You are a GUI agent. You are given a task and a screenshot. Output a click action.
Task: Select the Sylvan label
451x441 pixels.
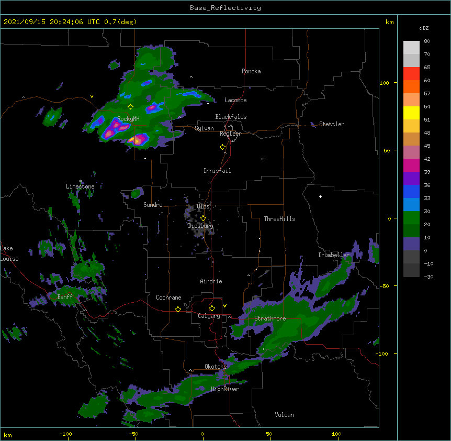click(204, 128)
